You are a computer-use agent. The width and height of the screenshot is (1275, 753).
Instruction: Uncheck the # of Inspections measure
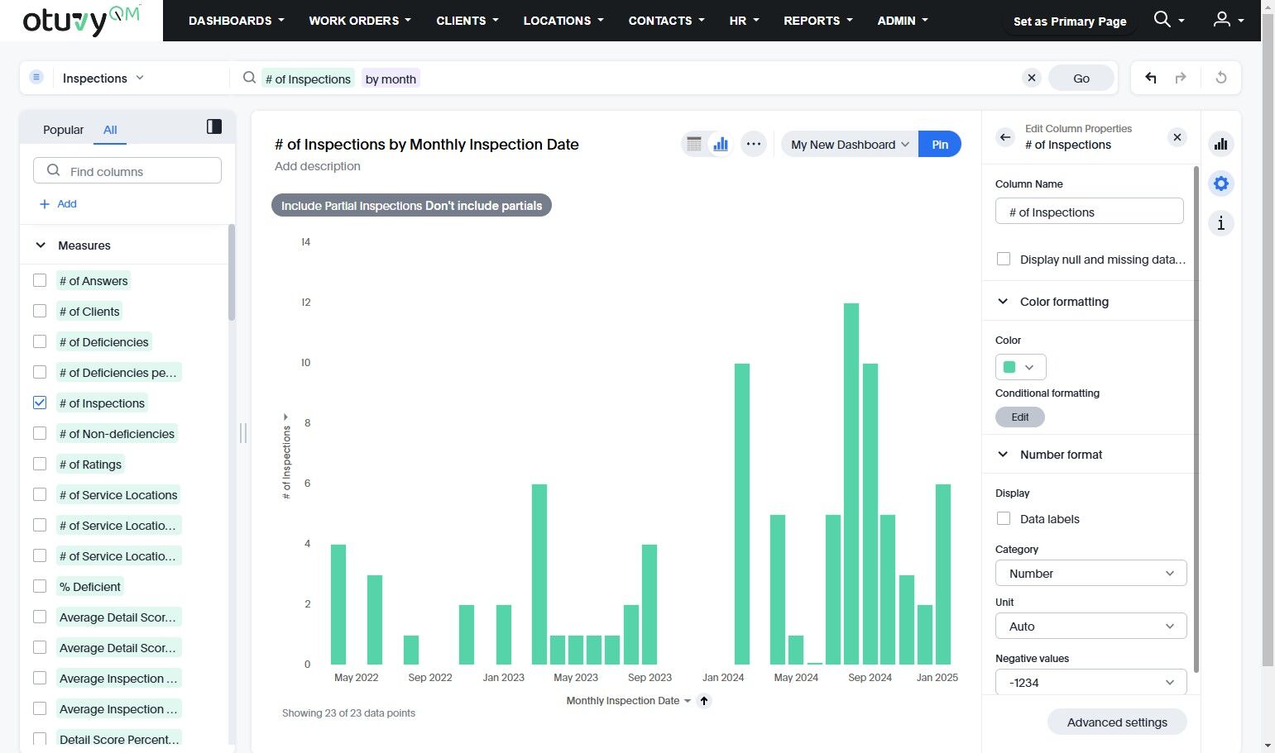click(x=40, y=403)
